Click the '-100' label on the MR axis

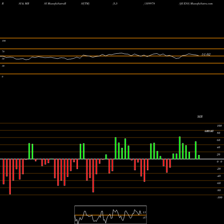[x=220, y=198]
